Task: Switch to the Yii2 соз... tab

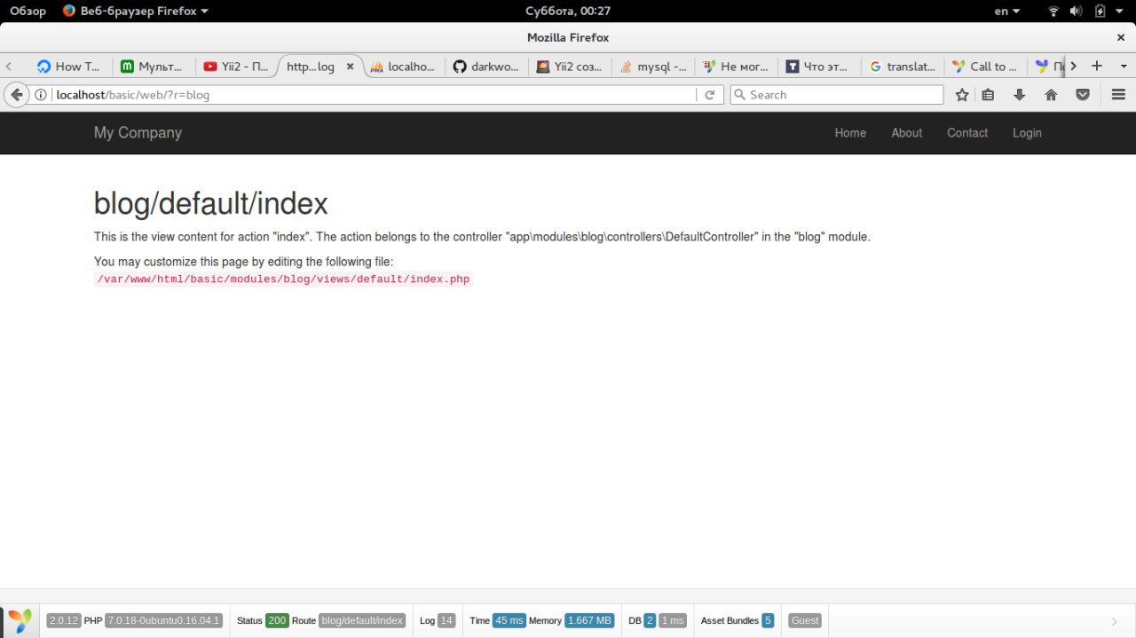Action: 569,67
